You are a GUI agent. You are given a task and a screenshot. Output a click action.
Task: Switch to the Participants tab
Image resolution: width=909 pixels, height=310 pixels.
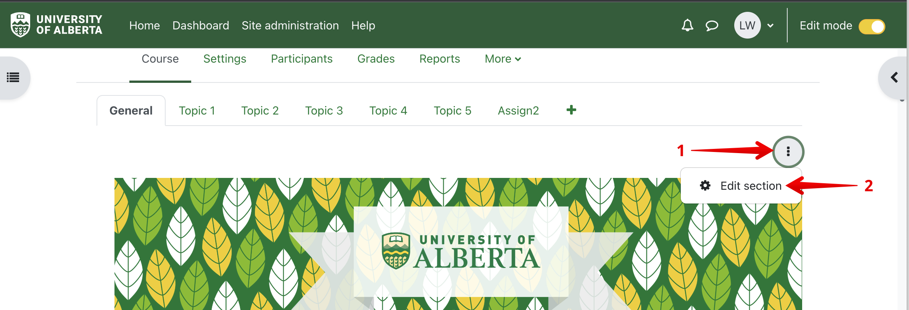tap(301, 59)
